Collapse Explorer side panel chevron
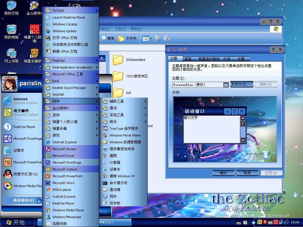The image size is (303, 227). pos(102,58)
